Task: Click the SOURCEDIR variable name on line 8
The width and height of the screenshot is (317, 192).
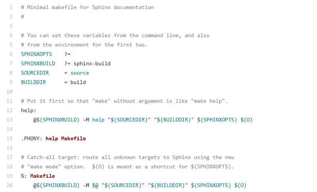Action: pyautogui.click(x=35, y=73)
